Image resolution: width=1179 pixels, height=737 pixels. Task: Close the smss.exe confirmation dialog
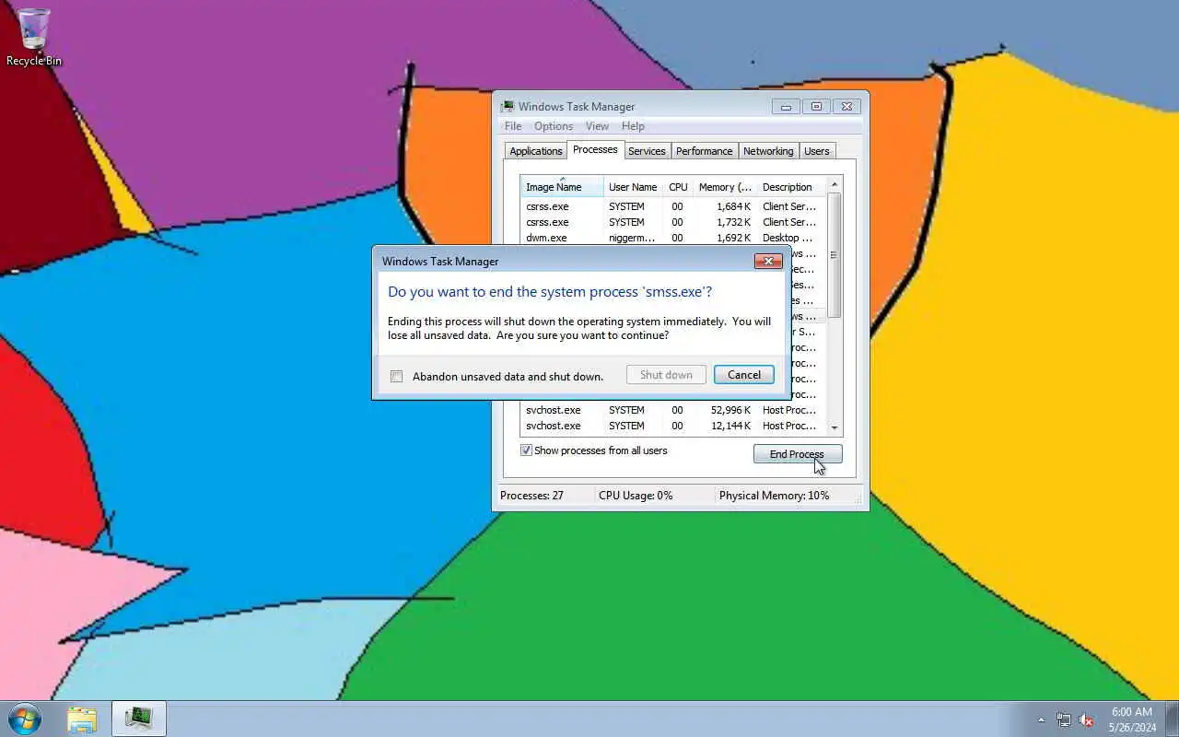point(768,262)
